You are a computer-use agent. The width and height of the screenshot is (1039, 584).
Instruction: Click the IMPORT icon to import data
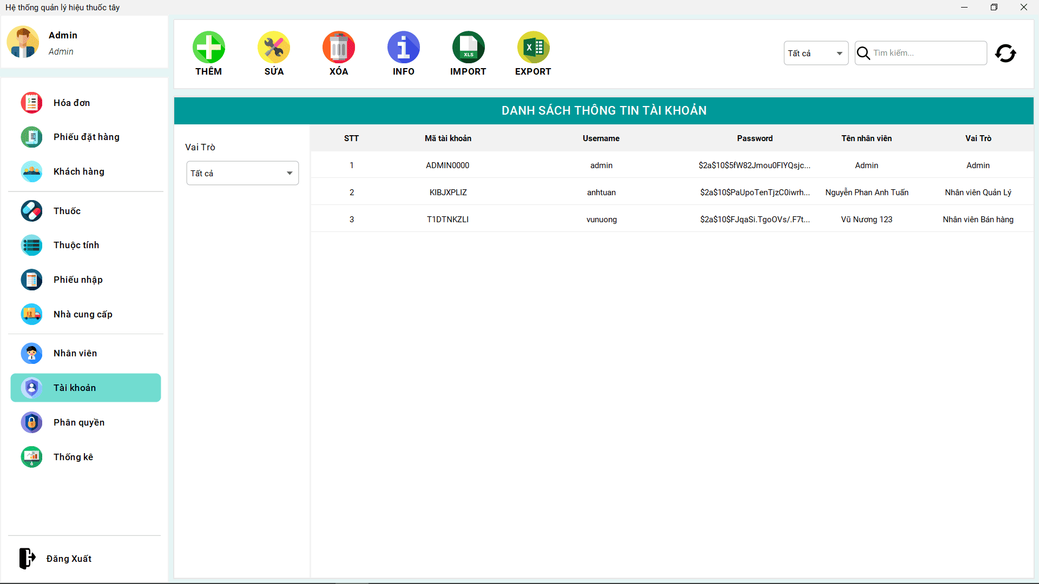coord(468,48)
